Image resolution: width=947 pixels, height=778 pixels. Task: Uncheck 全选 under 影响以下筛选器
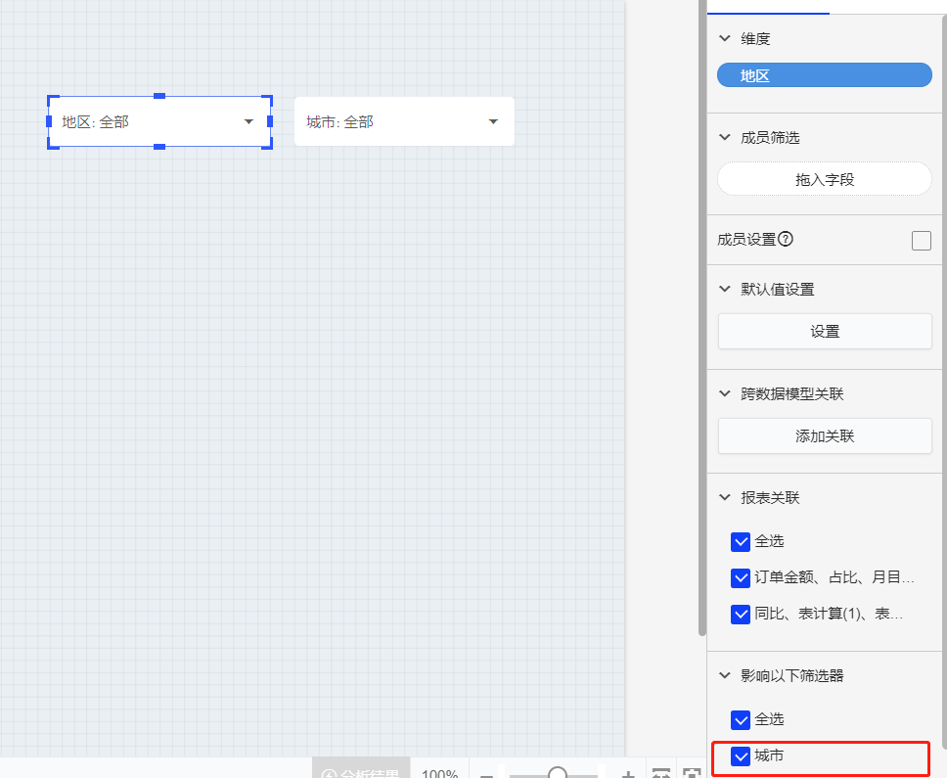741,720
